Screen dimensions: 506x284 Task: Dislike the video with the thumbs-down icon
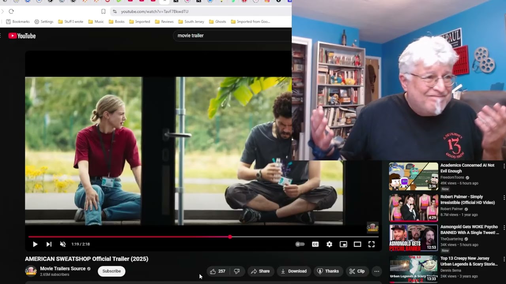click(237, 271)
